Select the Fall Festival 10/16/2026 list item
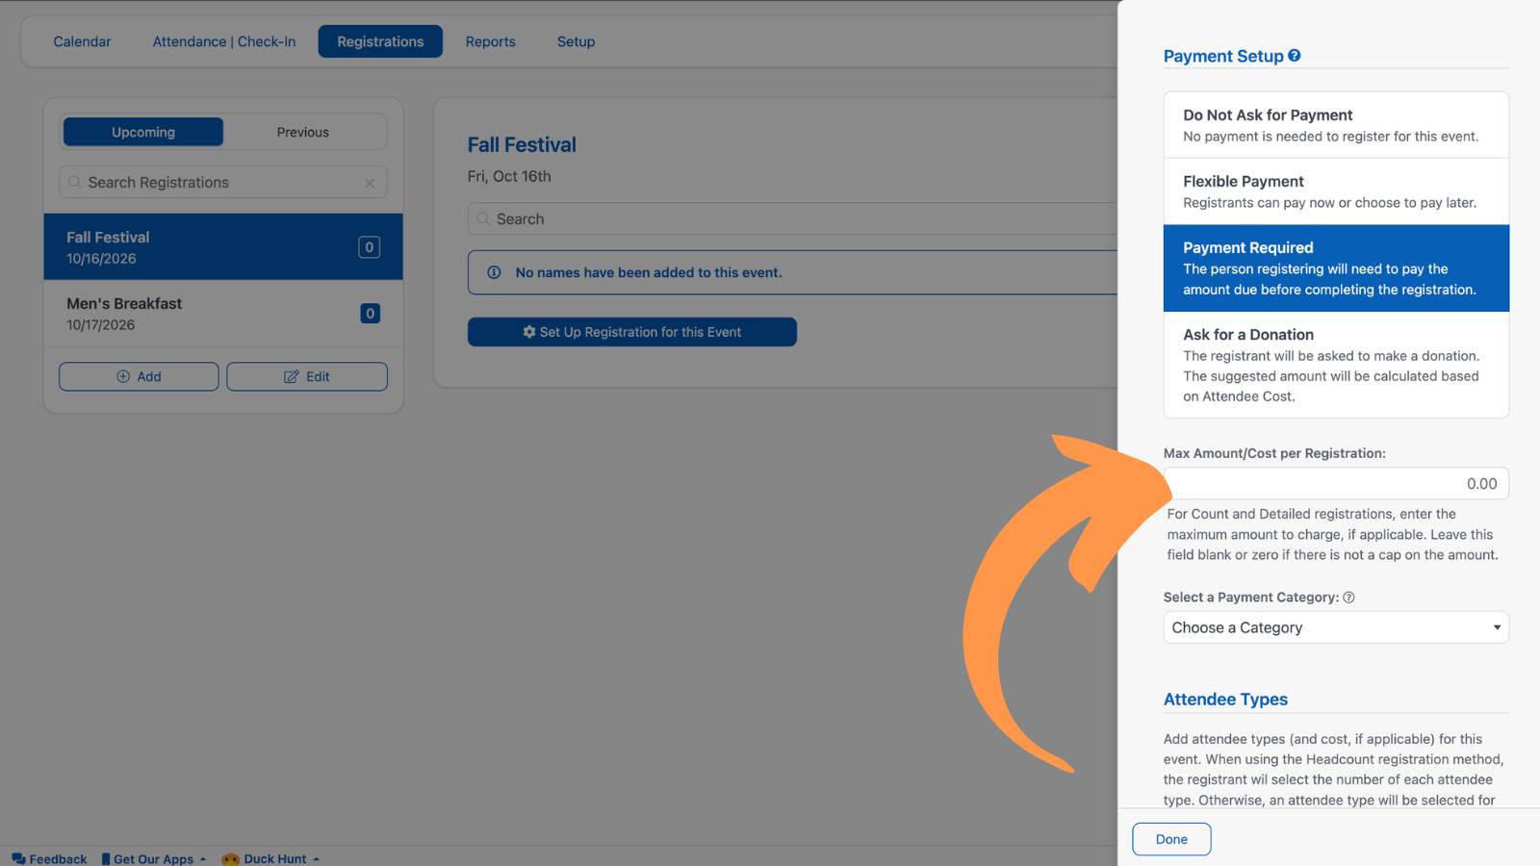The image size is (1540, 866). 223,247
